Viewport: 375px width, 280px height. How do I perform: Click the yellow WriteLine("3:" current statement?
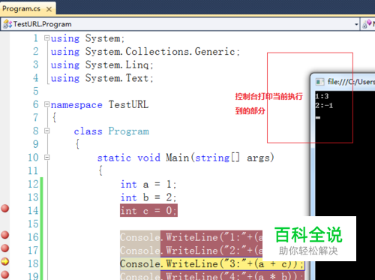click(x=212, y=263)
